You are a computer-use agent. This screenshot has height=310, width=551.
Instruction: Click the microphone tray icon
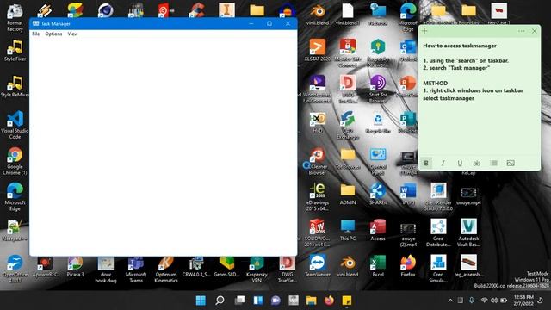coord(472,301)
